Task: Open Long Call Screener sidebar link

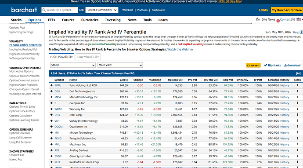Action: (21, 138)
